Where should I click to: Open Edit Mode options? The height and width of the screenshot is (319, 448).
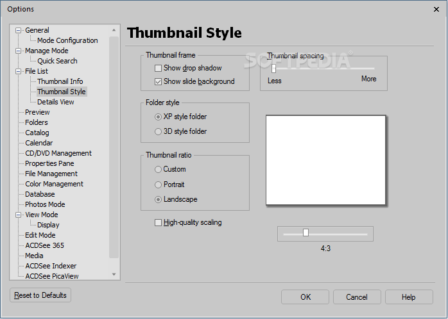point(40,236)
